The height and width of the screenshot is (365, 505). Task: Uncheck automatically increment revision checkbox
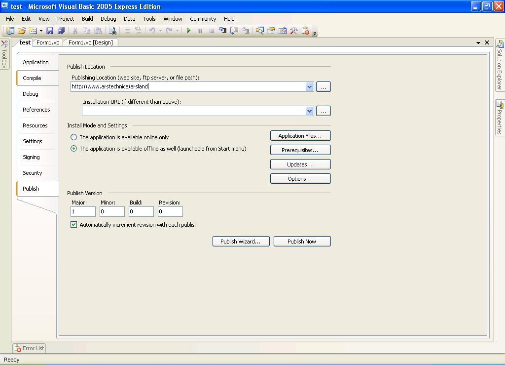point(74,225)
